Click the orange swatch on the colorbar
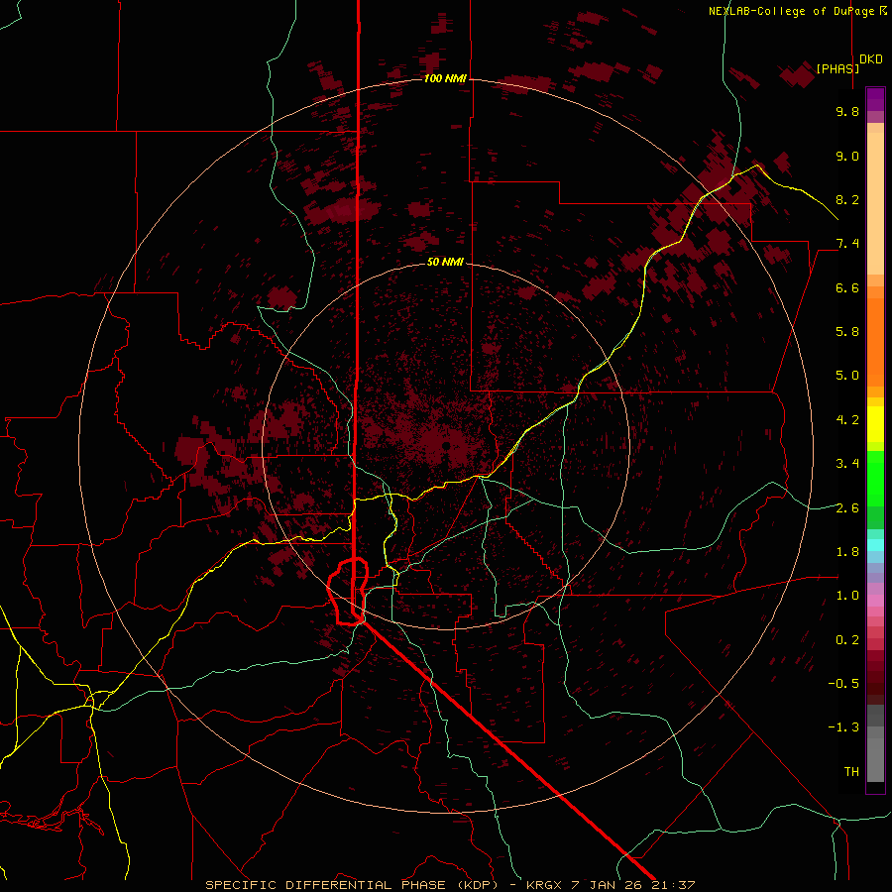 click(875, 341)
